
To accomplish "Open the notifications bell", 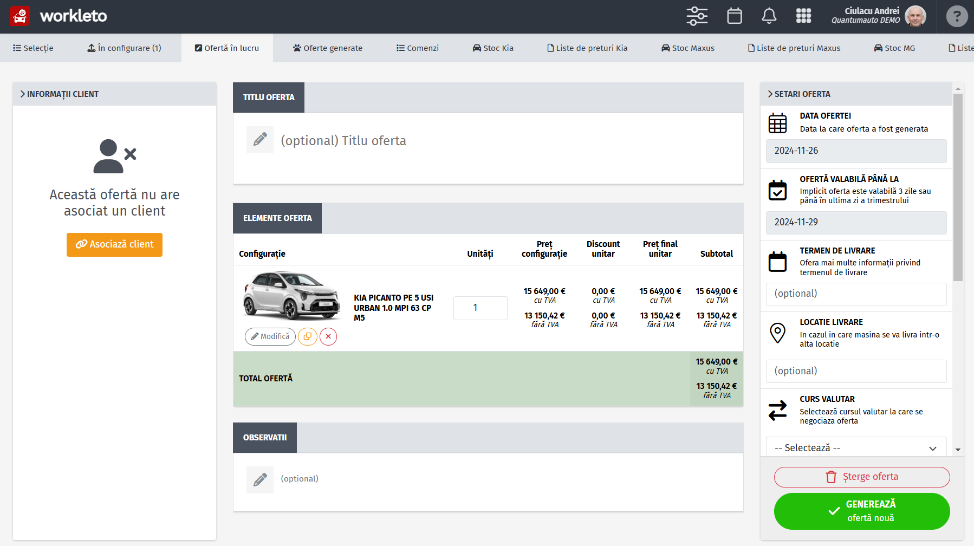I will coord(769,16).
